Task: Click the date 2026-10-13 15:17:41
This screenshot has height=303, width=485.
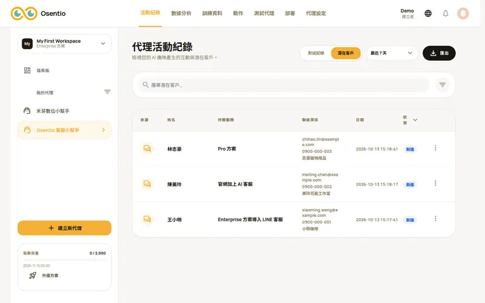Action: (376, 220)
